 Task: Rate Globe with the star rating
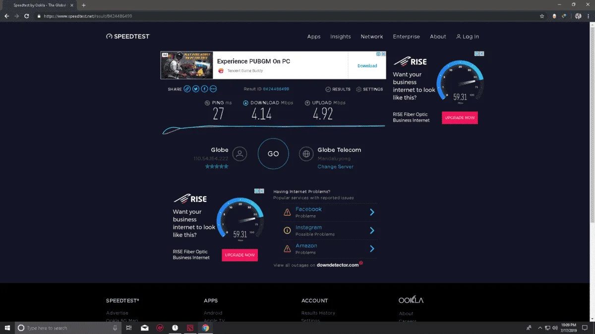pyautogui.click(x=217, y=167)
